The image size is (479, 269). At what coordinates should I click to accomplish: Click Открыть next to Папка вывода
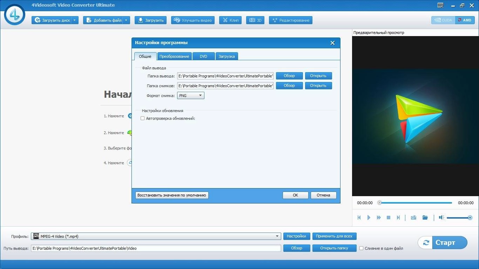pyautogui.click(x=318, y=76)
